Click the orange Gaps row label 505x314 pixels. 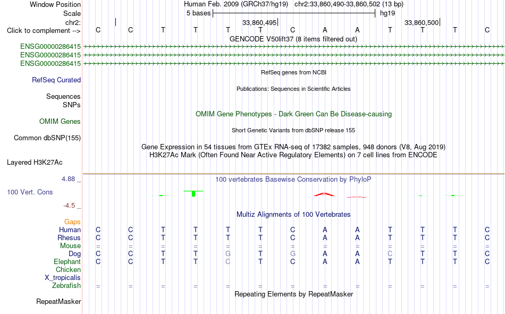(72, 222)
